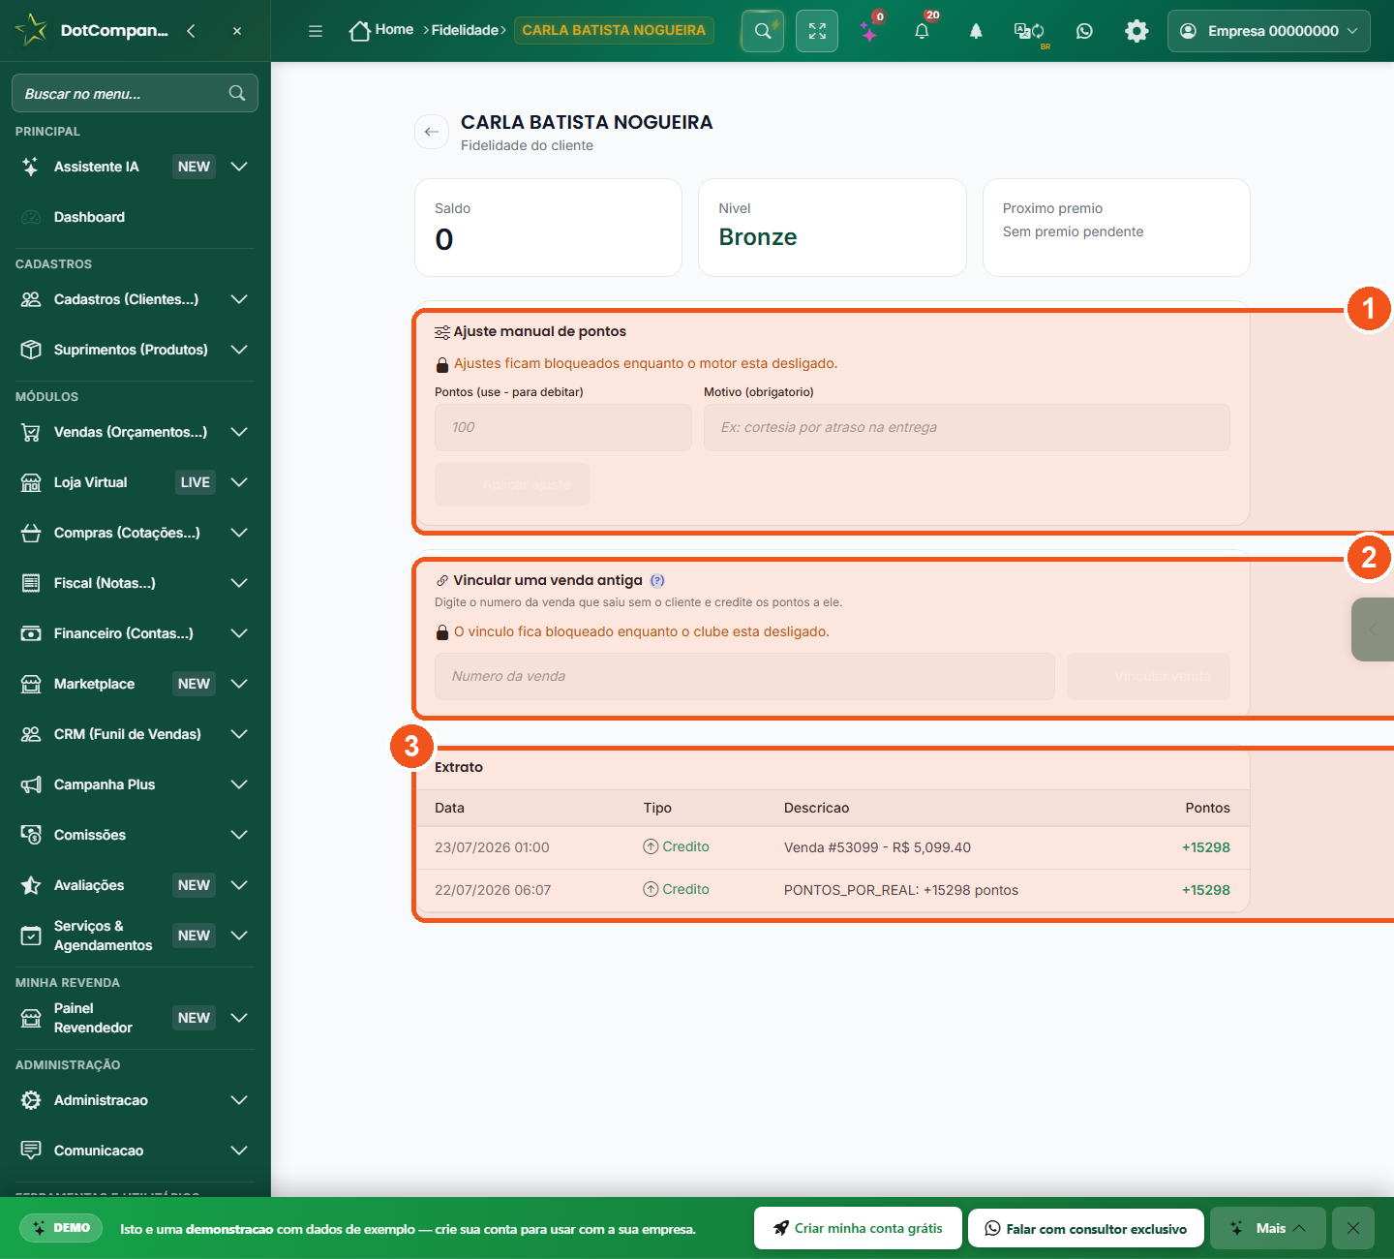
Task: Focus the Buscar no menu search field
Action: (x=135, y=93)
